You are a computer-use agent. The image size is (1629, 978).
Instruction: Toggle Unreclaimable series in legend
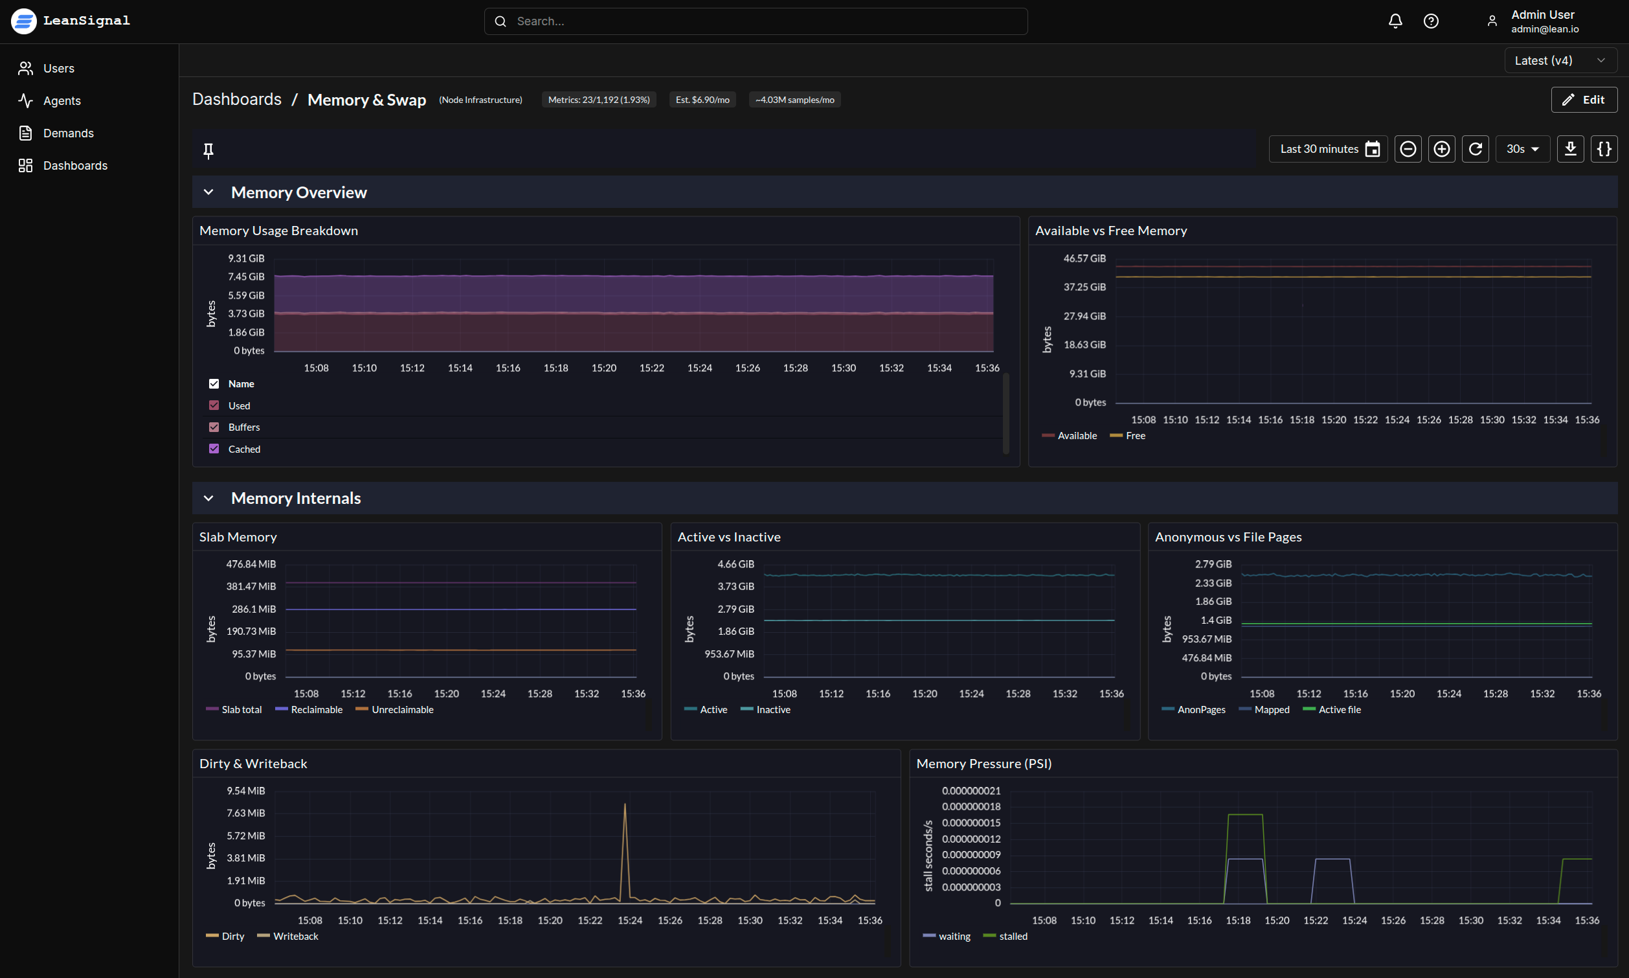click(394, 710)
